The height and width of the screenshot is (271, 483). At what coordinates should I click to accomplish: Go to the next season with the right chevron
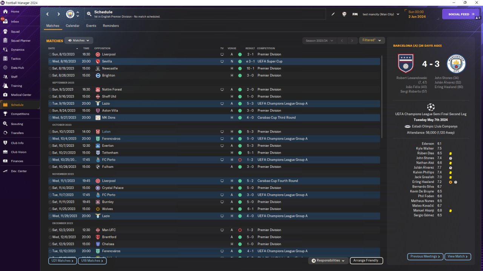point(352,40)
